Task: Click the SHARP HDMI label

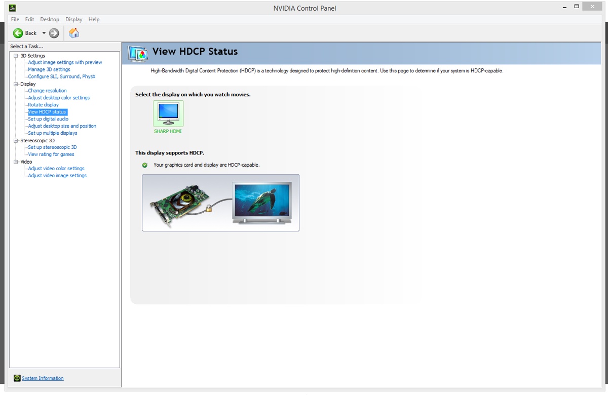Action: pyautogui.click(x=168, y=132)
